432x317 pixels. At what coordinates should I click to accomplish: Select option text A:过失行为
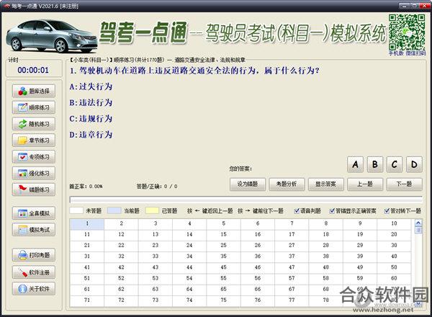click(x=91, y=86)
